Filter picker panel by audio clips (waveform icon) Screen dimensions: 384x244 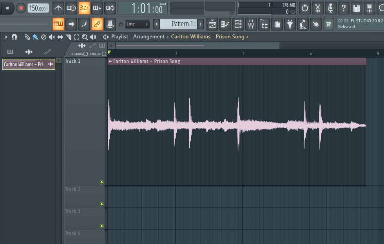pyautogui.click(x=29, y=52)
